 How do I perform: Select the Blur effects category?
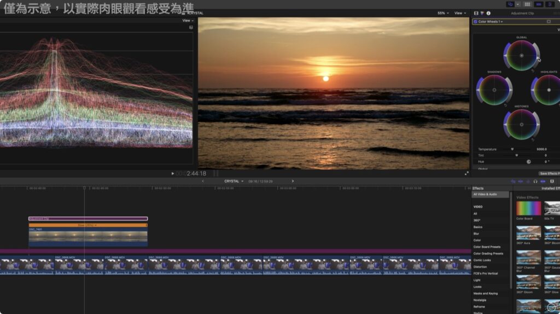coord(476,234)
